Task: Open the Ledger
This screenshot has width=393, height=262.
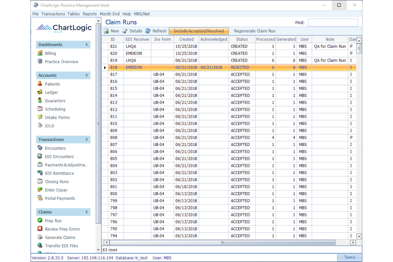Action: (51, 92)
